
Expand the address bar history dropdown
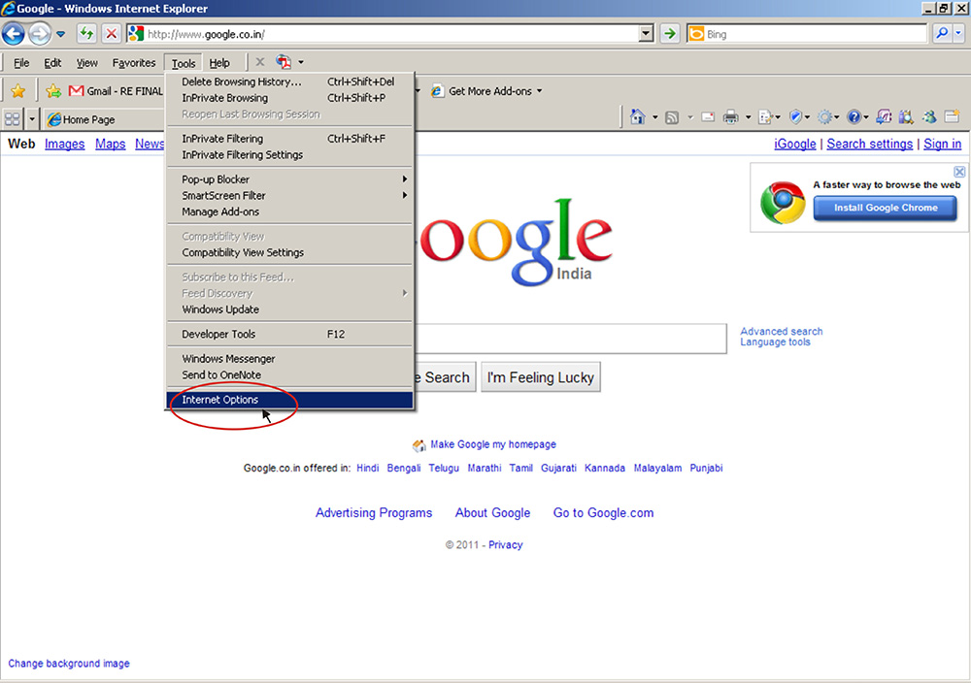[646, 33]
